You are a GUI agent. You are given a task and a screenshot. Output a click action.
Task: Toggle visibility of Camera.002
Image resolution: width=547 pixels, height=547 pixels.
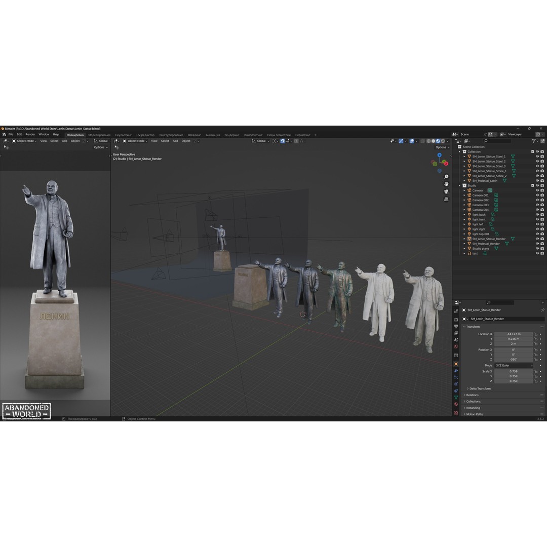click(537, 200)
